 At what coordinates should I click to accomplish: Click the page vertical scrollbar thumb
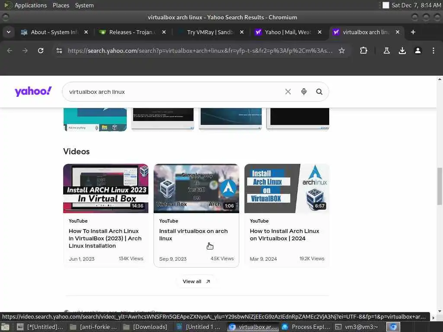[x=440, y=186]
